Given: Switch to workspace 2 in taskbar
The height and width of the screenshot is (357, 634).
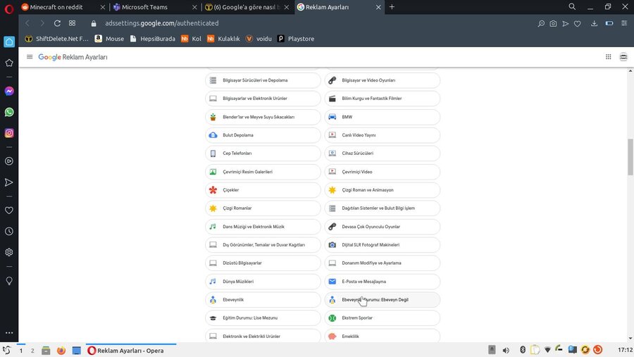Looking at the screenshot, I should pos(32,351).
